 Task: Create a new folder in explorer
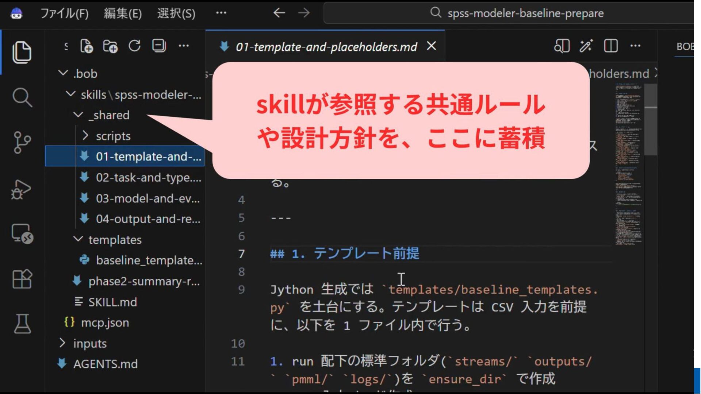[x=110, y=46]
